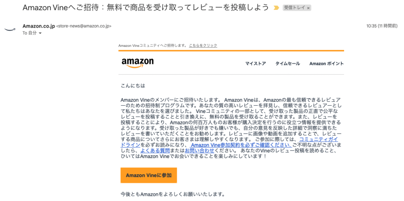Click the sender name Amazon.co.jp
Viewport: 404px width, 201px height.
pos(39,26)
